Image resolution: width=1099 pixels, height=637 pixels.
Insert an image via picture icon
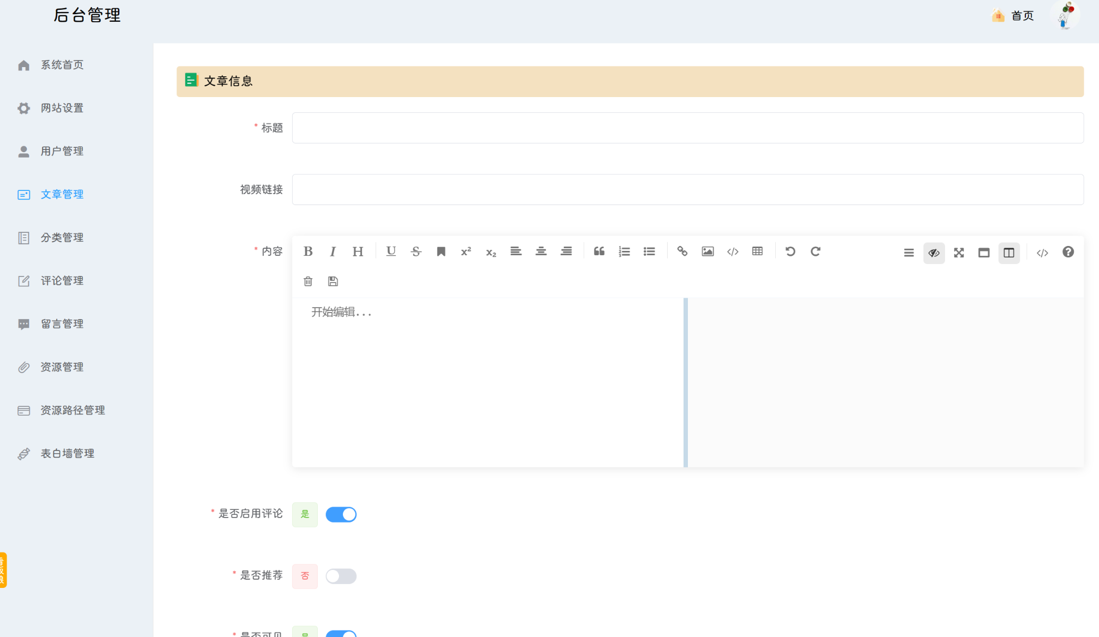(708, 251)
